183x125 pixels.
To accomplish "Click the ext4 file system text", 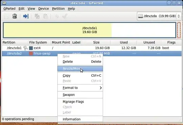I will tap(37, 48).
